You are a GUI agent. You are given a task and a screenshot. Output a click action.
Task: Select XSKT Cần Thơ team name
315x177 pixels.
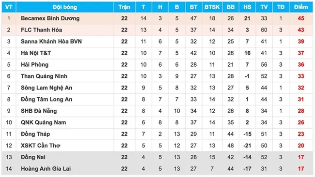click(40, 146)
